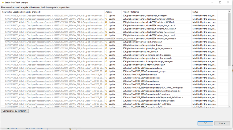
Task: Click update arrow icon for queue.c
Action: (x=106, y=78)
